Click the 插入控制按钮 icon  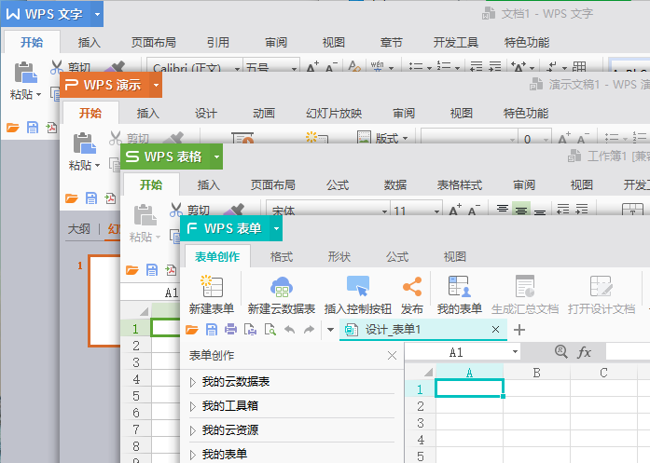(357, 288)
